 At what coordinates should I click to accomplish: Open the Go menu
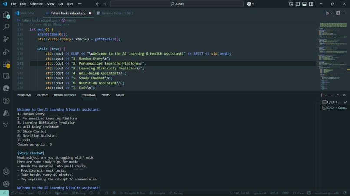(x=60, y=4)
